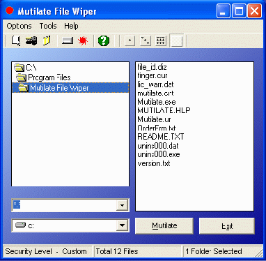Open the Tools menu

[x=48, y=26]
